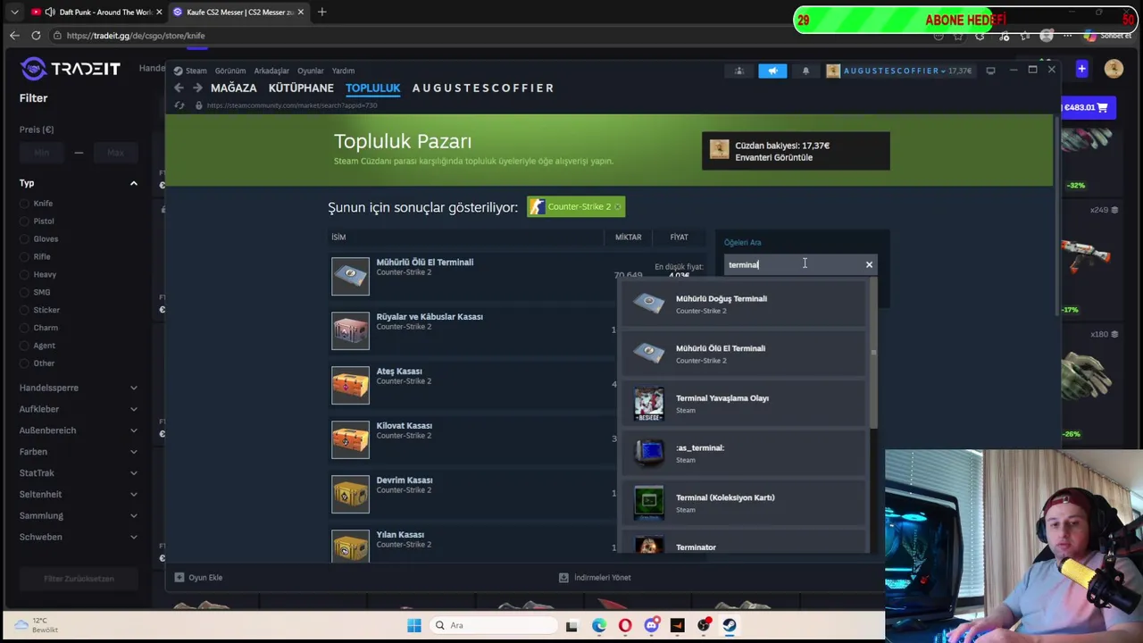The width and height of the screenshot is (1143, 643).
Task: Open Task View in the taskbar
Action: (x=571, y=625)
